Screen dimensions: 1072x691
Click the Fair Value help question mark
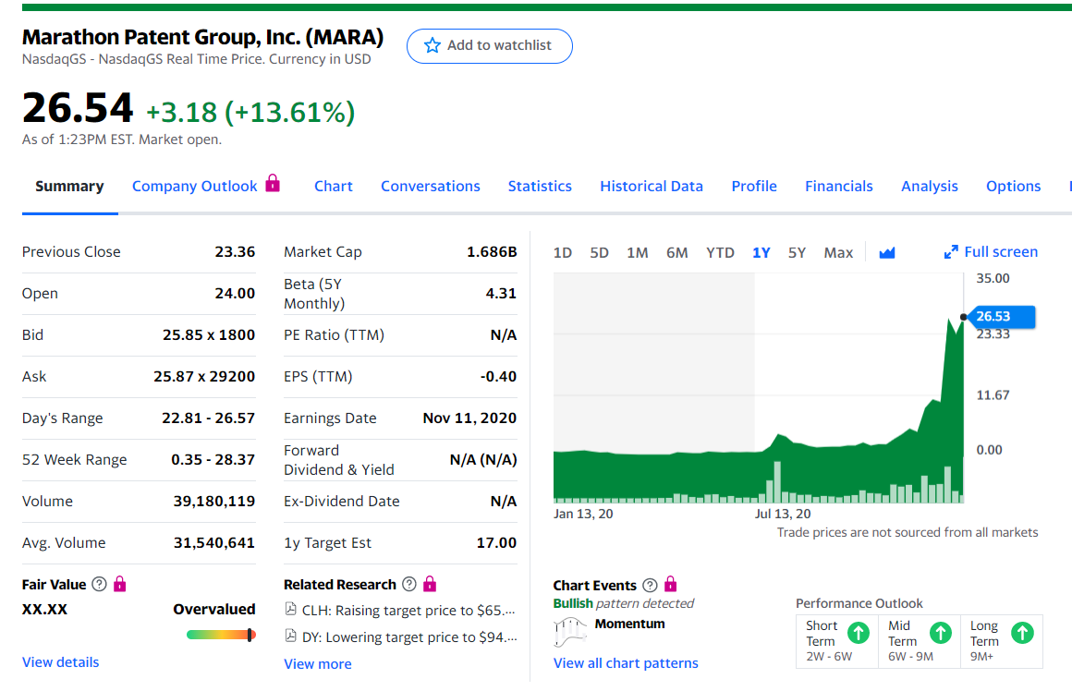pyautogui.click(x=99, y=585)
